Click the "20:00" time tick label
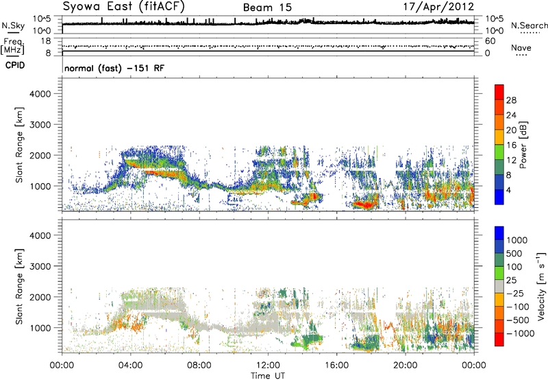 pos(405,366)
